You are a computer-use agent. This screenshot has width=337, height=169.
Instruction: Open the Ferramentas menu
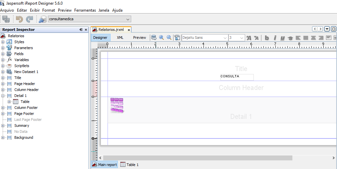[x=85, y=10]
